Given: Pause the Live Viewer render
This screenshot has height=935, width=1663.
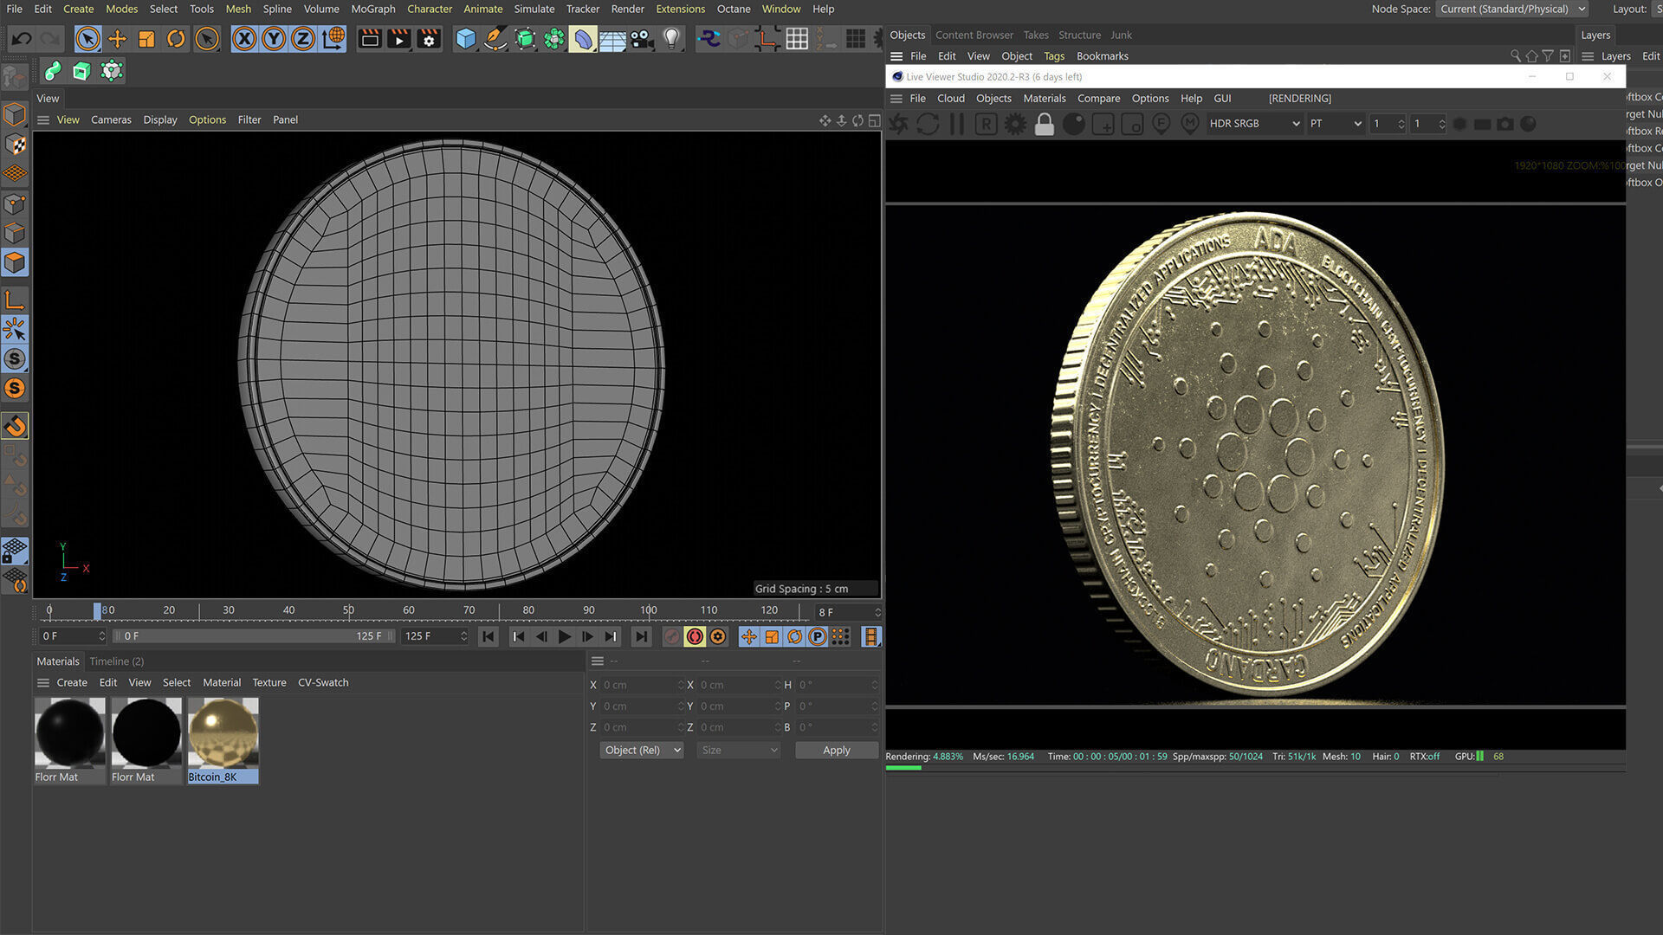Looking at the screenshot, I should click(957, 125).
